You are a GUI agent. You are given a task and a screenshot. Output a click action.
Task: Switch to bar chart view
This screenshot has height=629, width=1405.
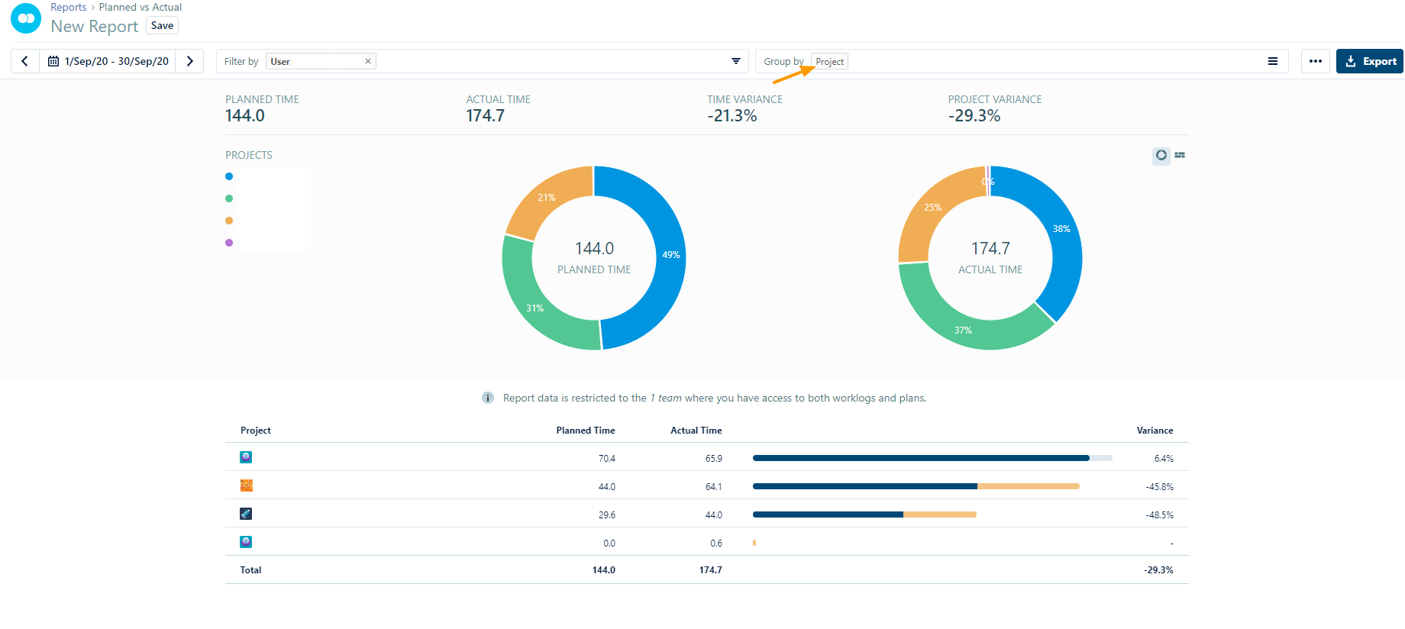pyautogui.click(x=1180, y=155)
